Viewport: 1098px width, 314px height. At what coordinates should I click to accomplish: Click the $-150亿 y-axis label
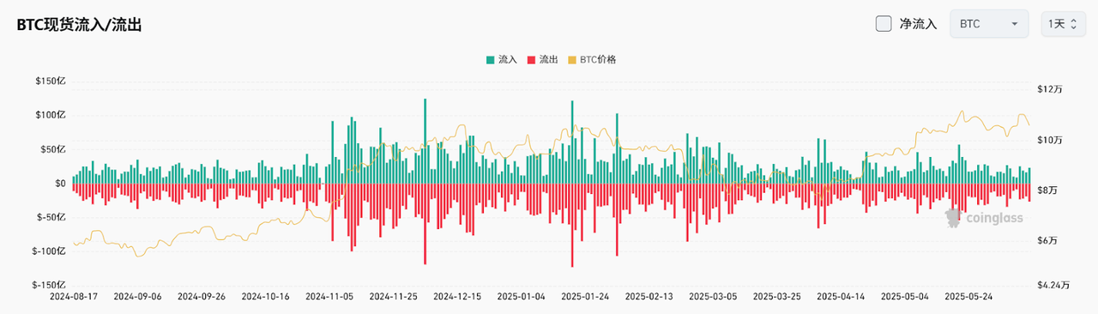(50, 285)
